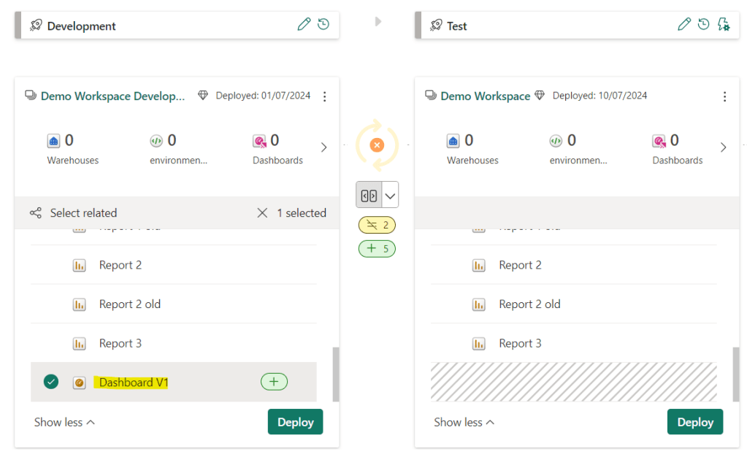Toggle the 2 different items filter badge

(x=377, y=225)
